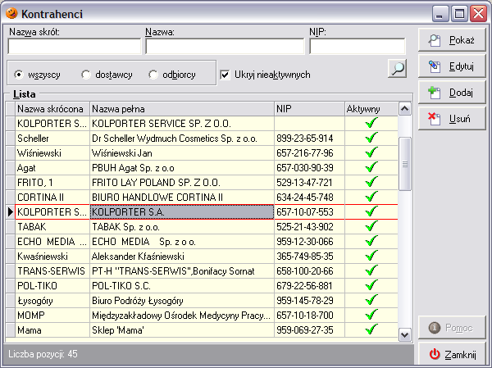Click the Zamknij button
This screenshot has width=492, height=368.
point(452,355)
